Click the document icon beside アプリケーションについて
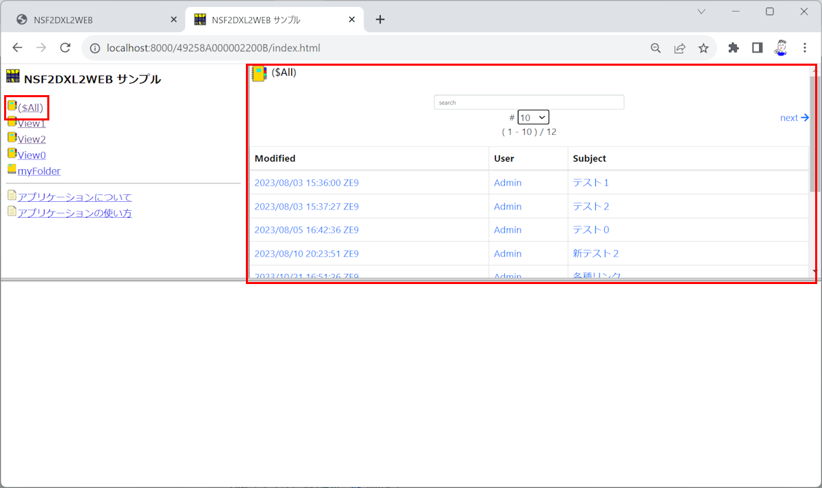The width and height of the screenshot is (822, 488). click(x=12, y=196)
